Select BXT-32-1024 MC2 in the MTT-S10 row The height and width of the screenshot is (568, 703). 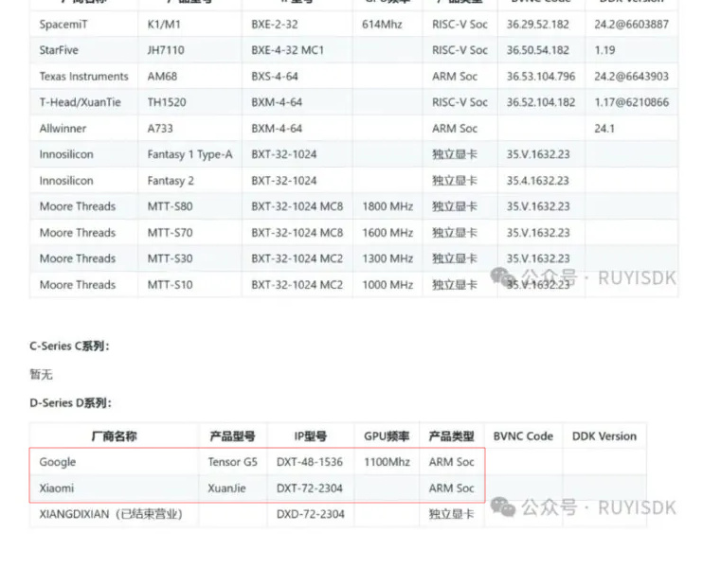tap(297, 285)
